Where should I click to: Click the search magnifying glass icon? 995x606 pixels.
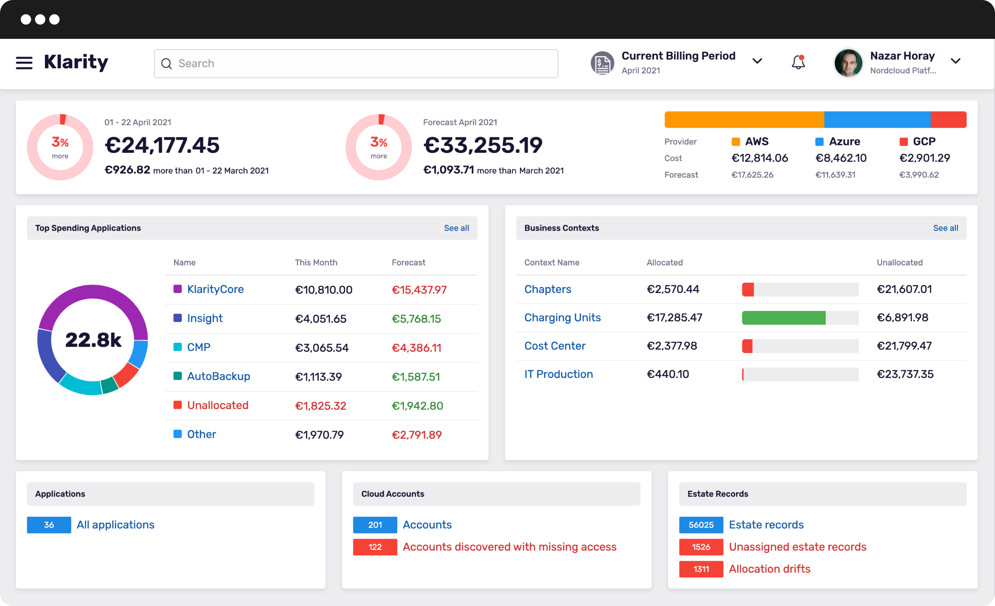pos(167,63)
